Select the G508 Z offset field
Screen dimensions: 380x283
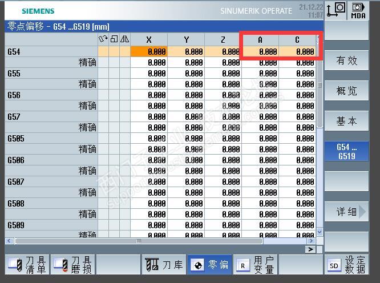(x=223, y=203)
